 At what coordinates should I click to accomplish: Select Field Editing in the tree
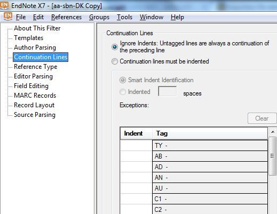pos(31,86)
